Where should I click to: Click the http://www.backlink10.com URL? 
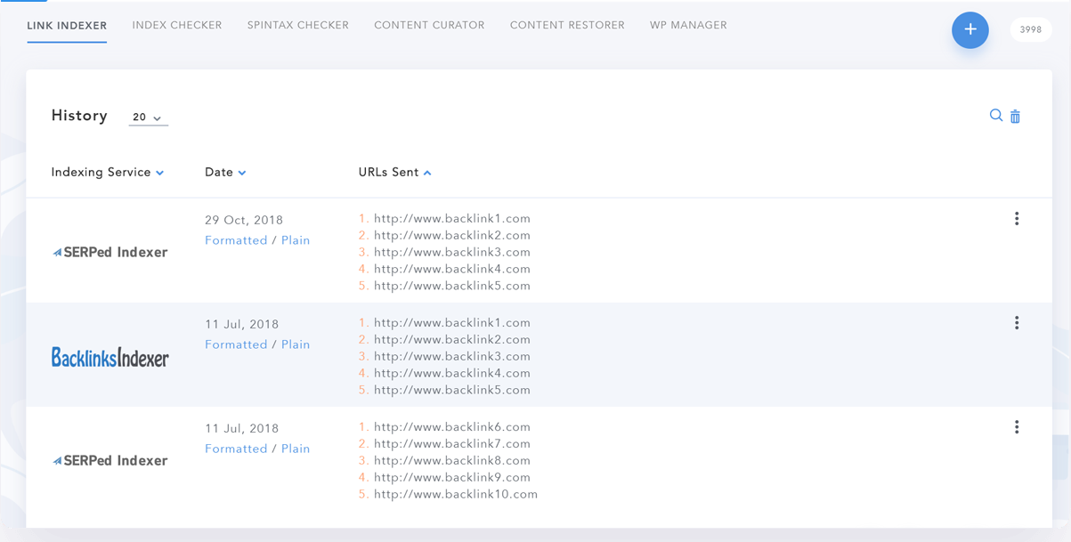pyautogui.click(x=456, y=495)
